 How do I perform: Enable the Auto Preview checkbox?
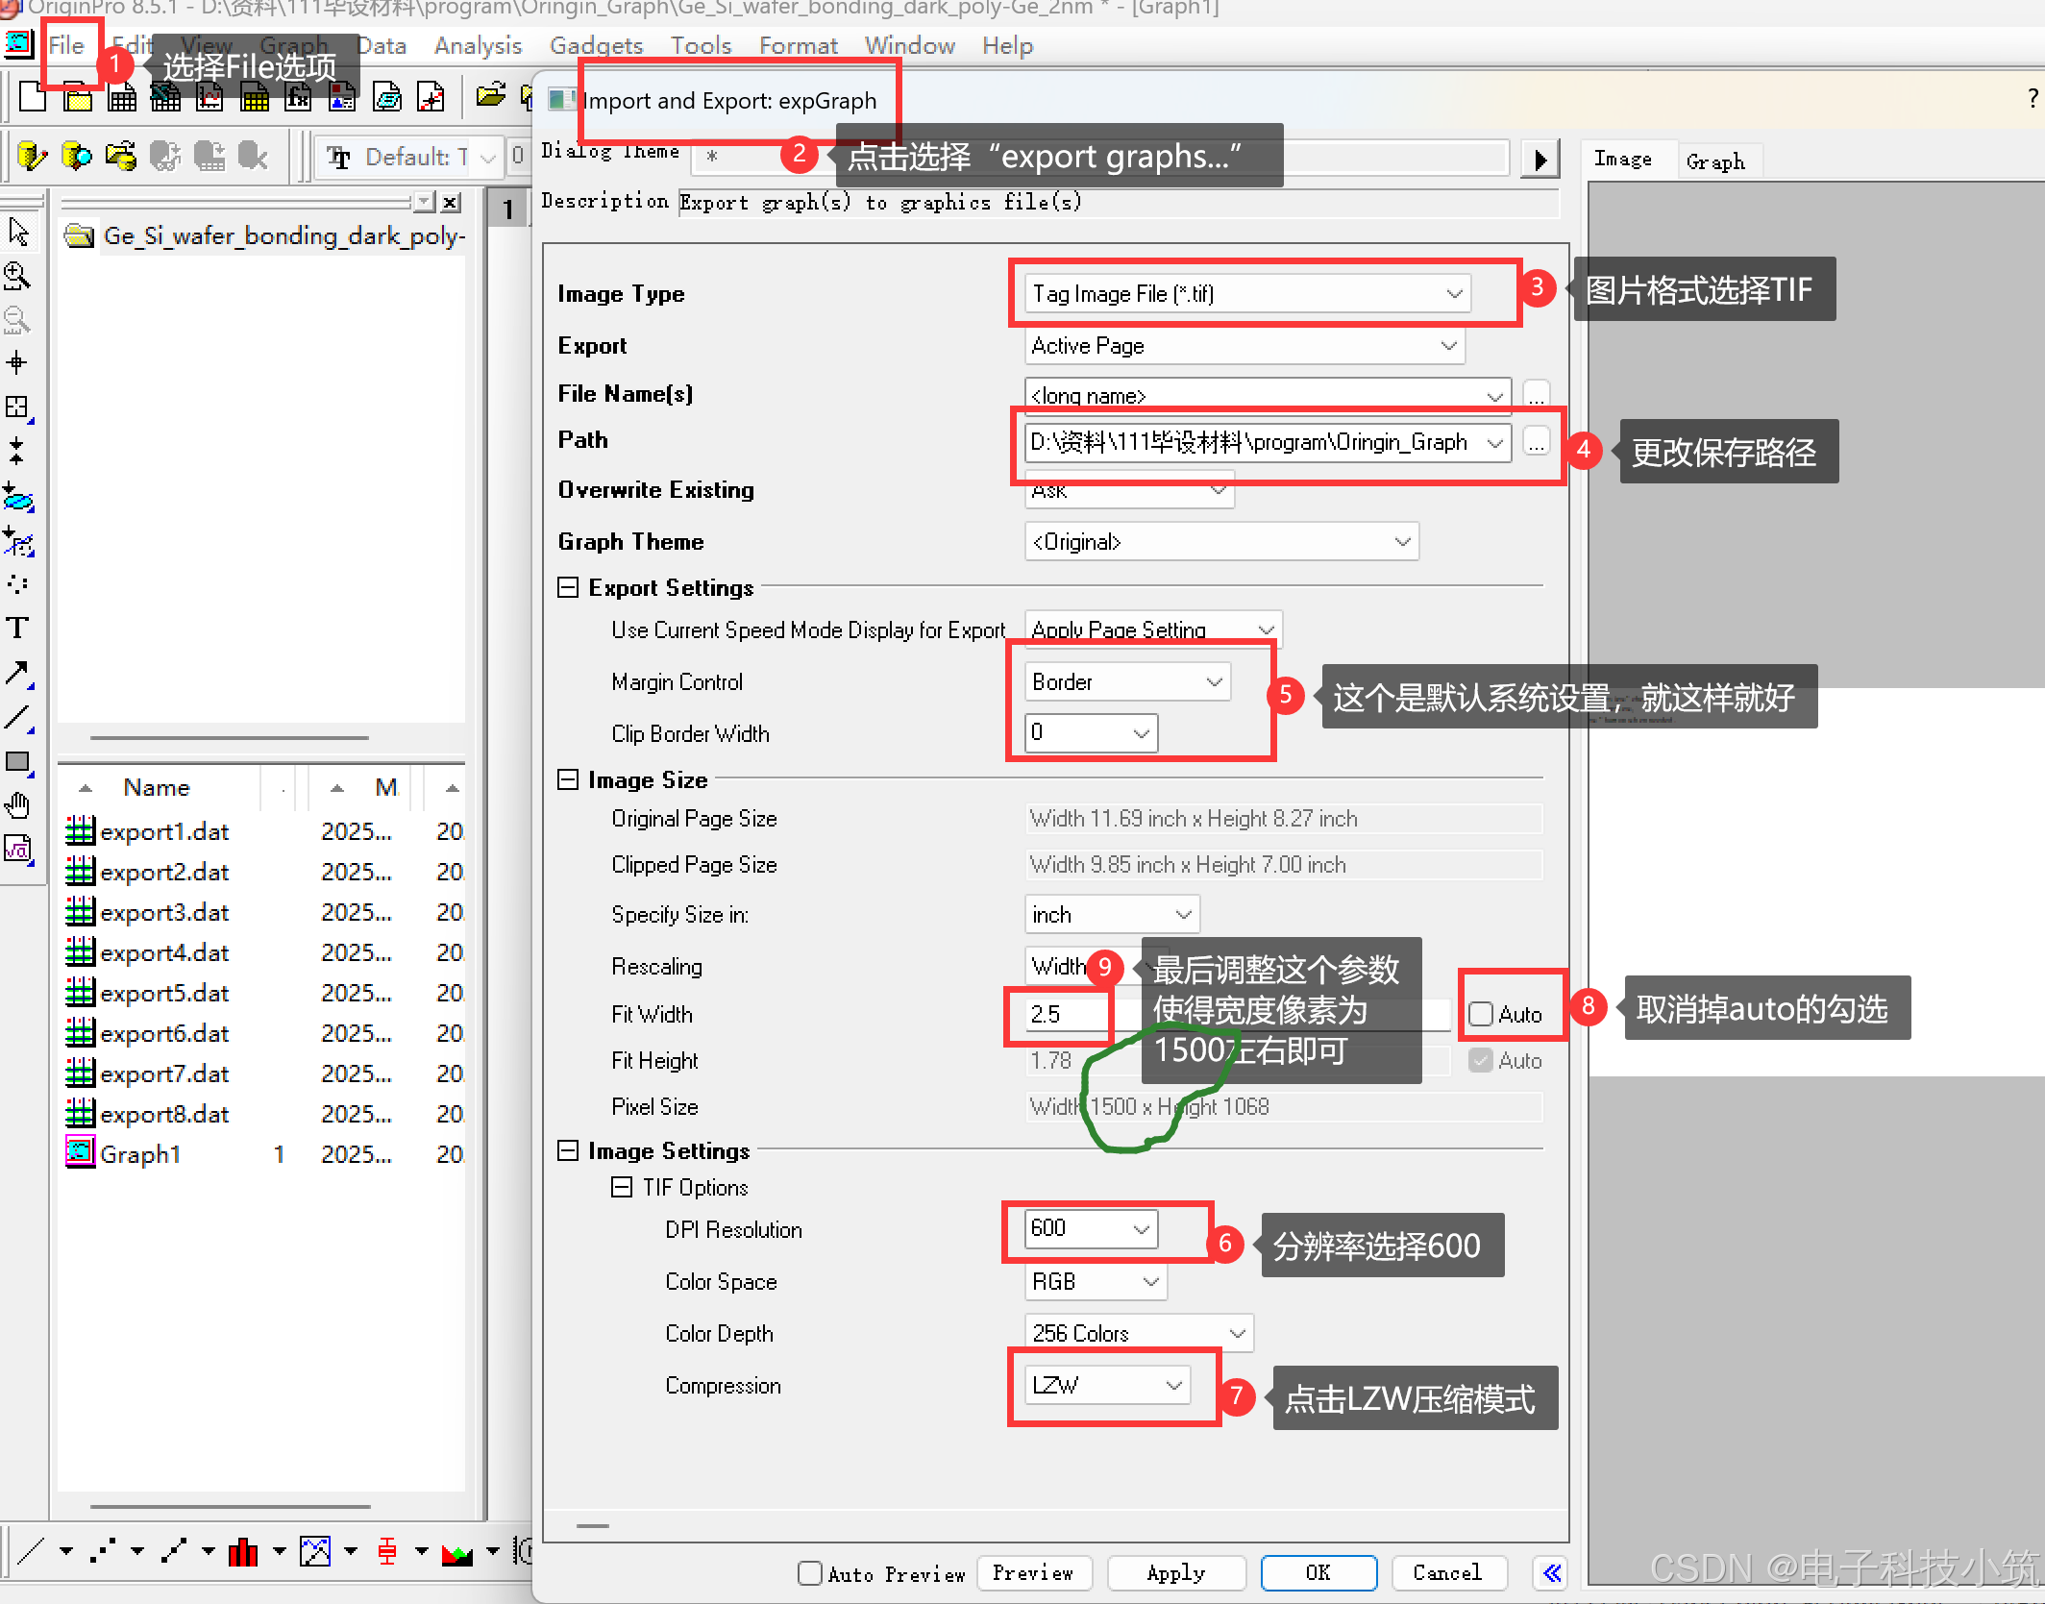click(810, 1572)
